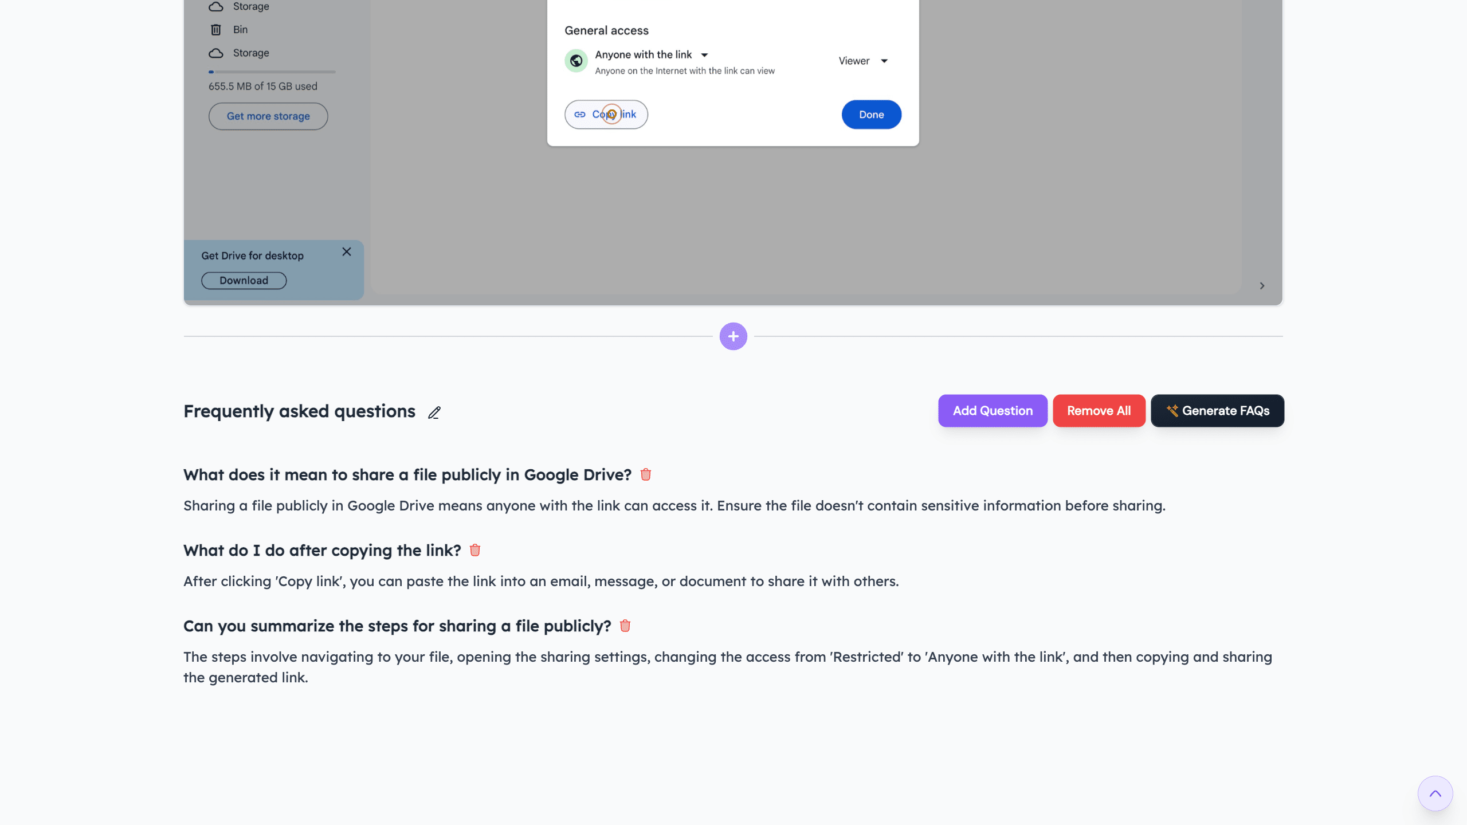1467x825 pixels.
Task: Click the storage usage progress bar
Action: (x=272, y=72)
